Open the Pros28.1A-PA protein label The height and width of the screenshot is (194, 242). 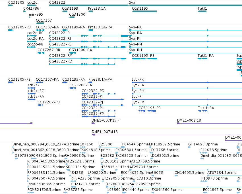(100, 80)
